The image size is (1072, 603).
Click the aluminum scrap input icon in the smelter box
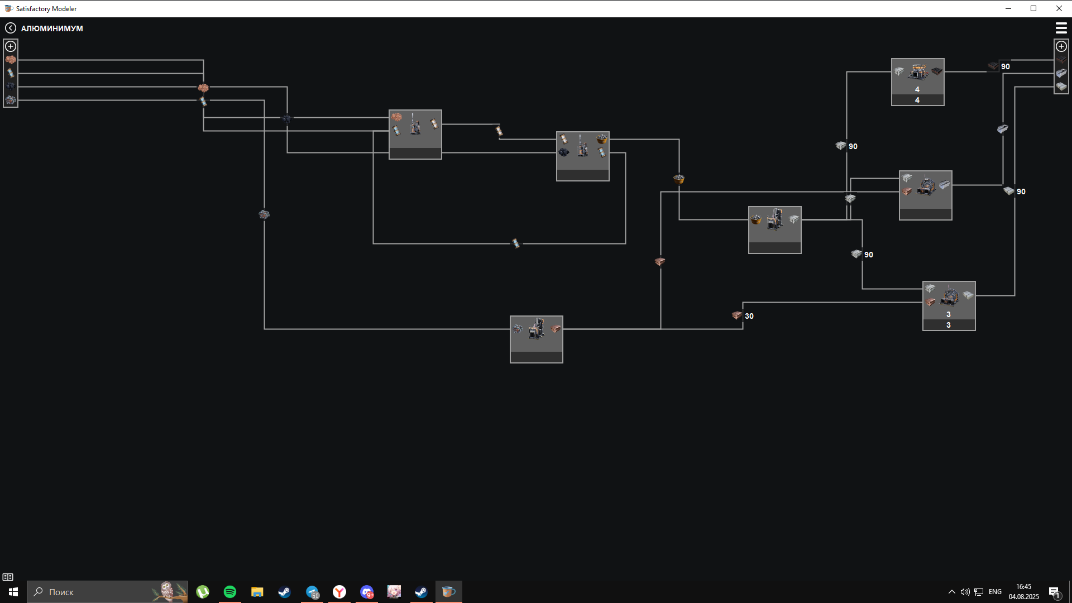(756, 219)
